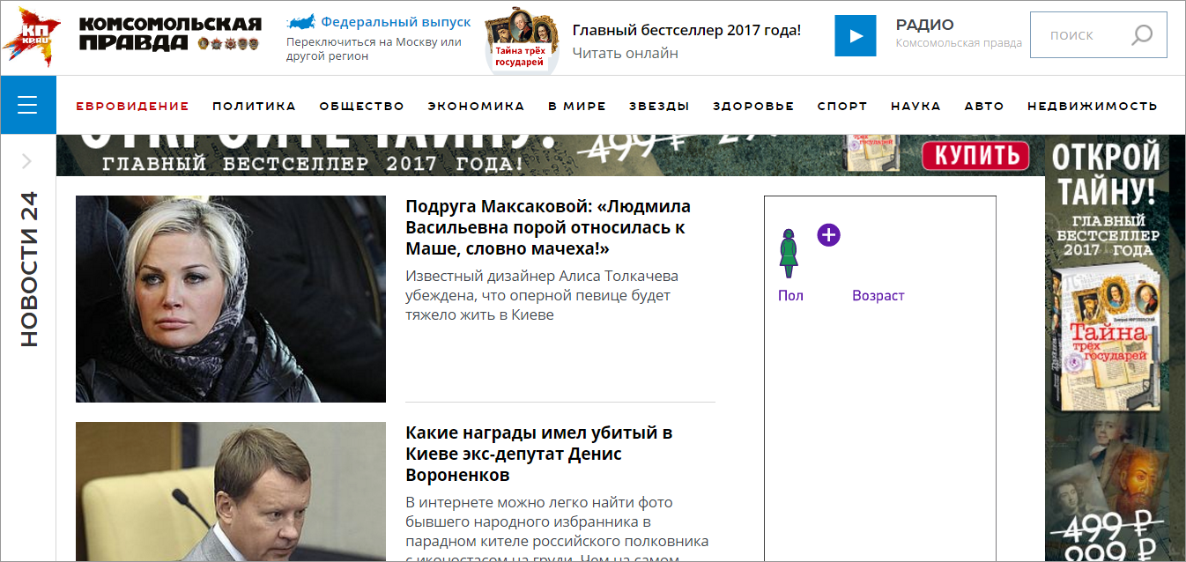Open the Евровидение section
The height and width of the screenshot is (562, 1186).
(132, 106)
